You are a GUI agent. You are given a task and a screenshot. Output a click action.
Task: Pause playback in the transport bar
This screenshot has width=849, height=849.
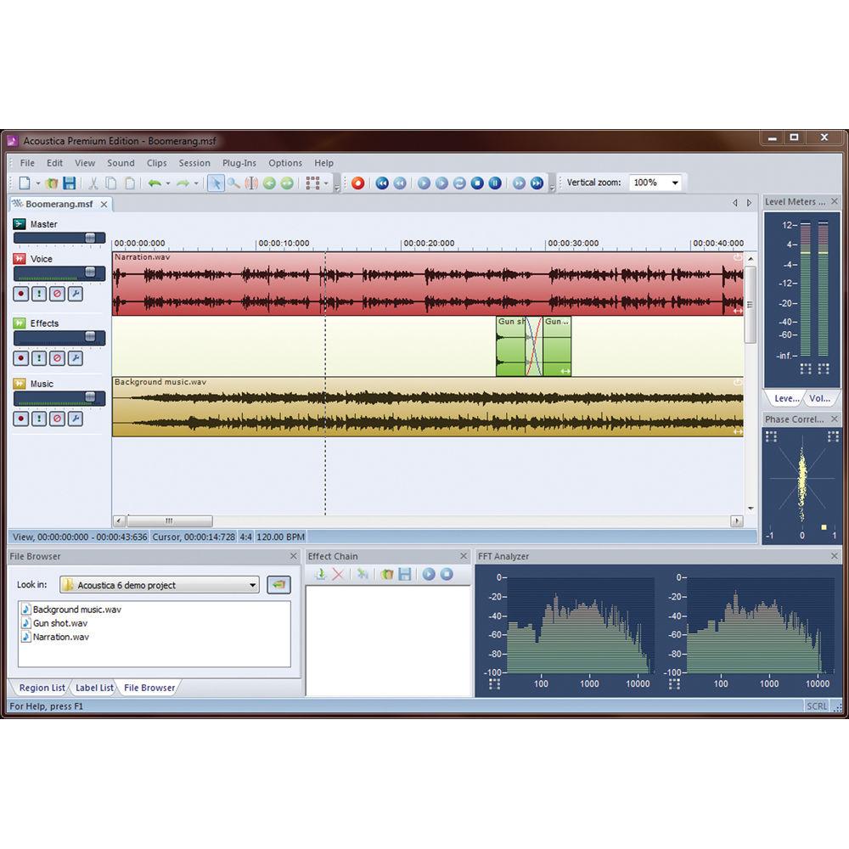(x=497, y=183)
